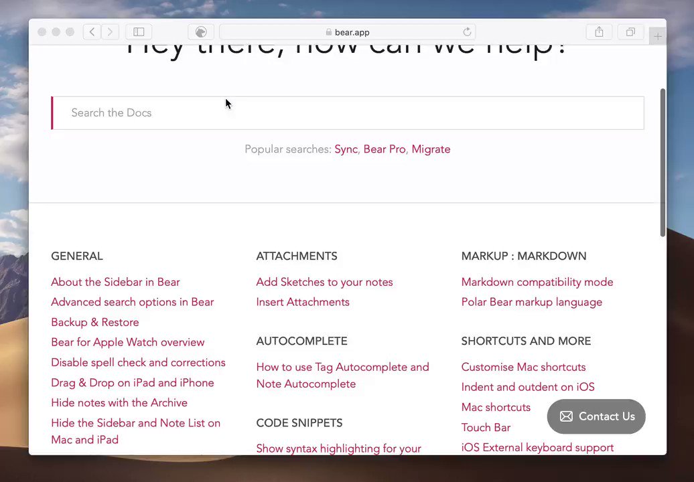Click the Contact Us button
Viewport: 694px width, 482px height.
[596, 416]
